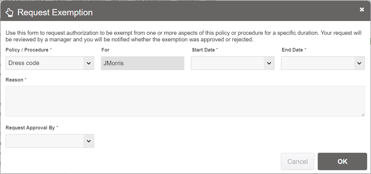Click the Start Date label
371x174 pixels.
click(x=204, y=50)
